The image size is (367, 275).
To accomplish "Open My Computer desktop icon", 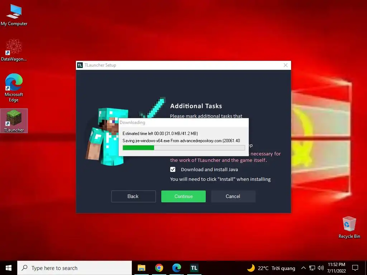I will (14, 15).
